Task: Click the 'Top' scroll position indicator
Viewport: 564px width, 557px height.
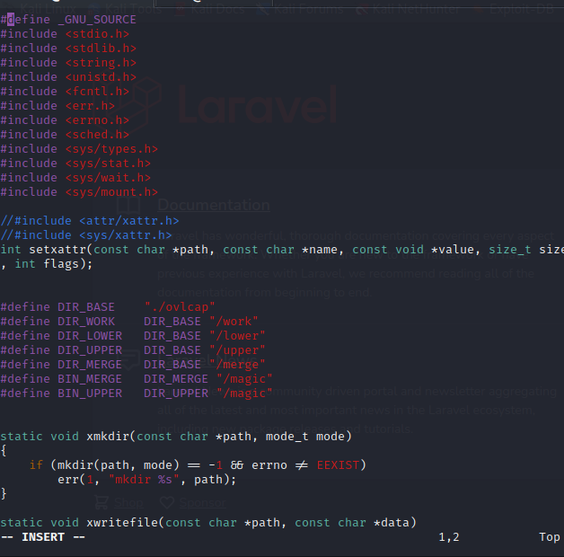Action: click(x=550, y=537)
